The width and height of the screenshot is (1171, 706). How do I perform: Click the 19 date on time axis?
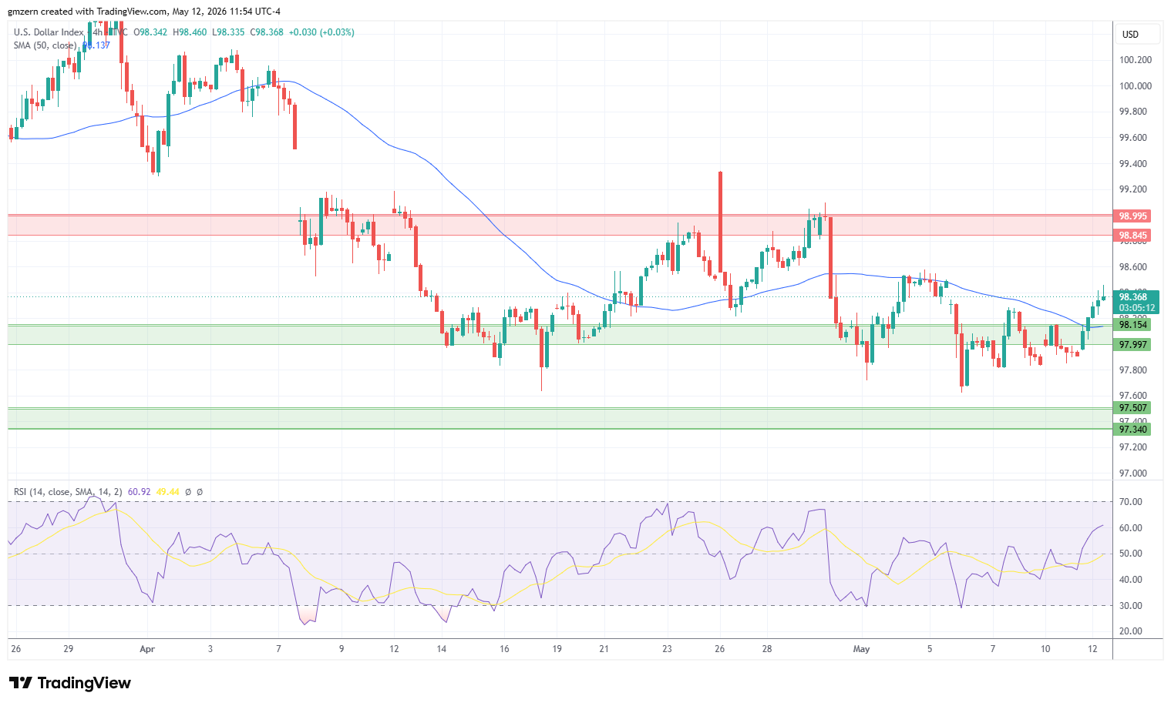[557, 649]
